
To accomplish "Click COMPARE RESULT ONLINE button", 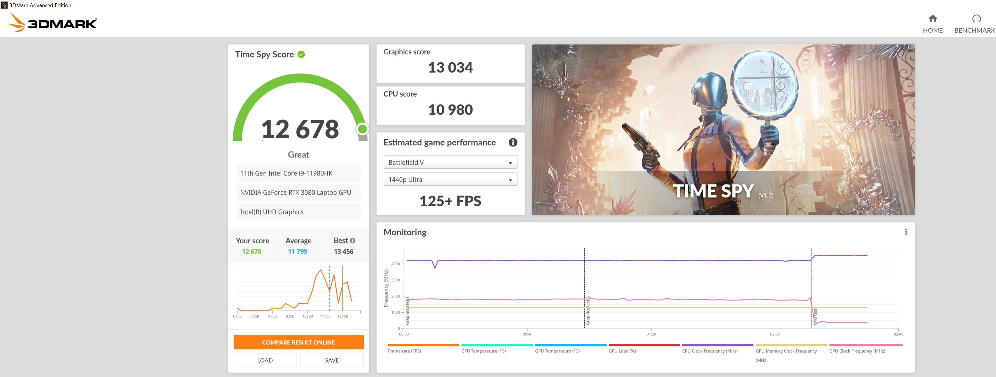I will 298,342.
